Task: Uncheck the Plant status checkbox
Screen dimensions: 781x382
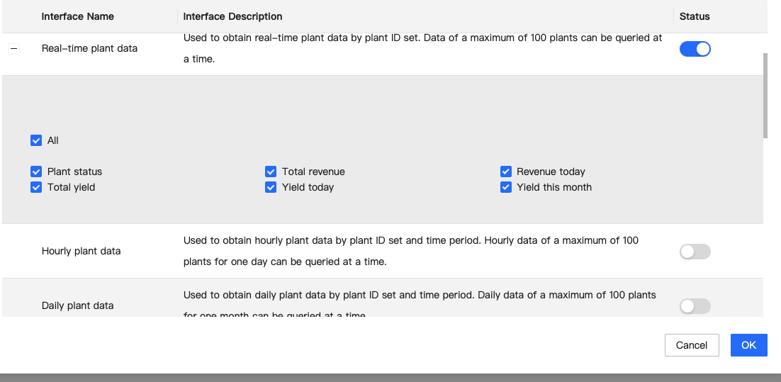Action: [36, 172]
